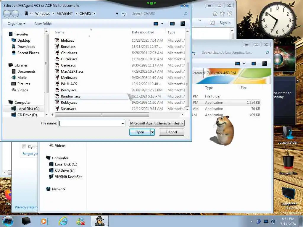Click the search magnifier icon in dialog
The width and height of the screenshot is (303, 227).
[186, 14]
